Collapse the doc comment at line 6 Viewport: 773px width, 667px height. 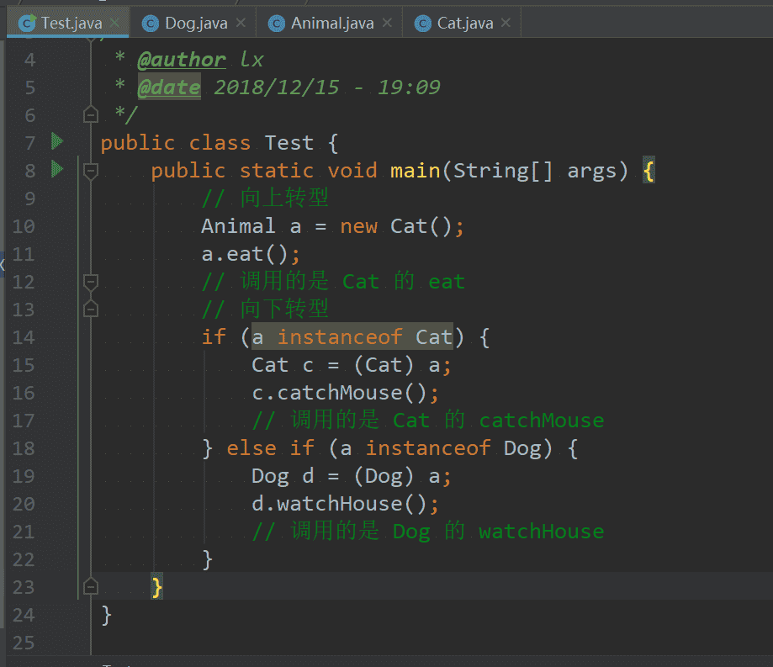pyautogui.click(x=91, y=114)
